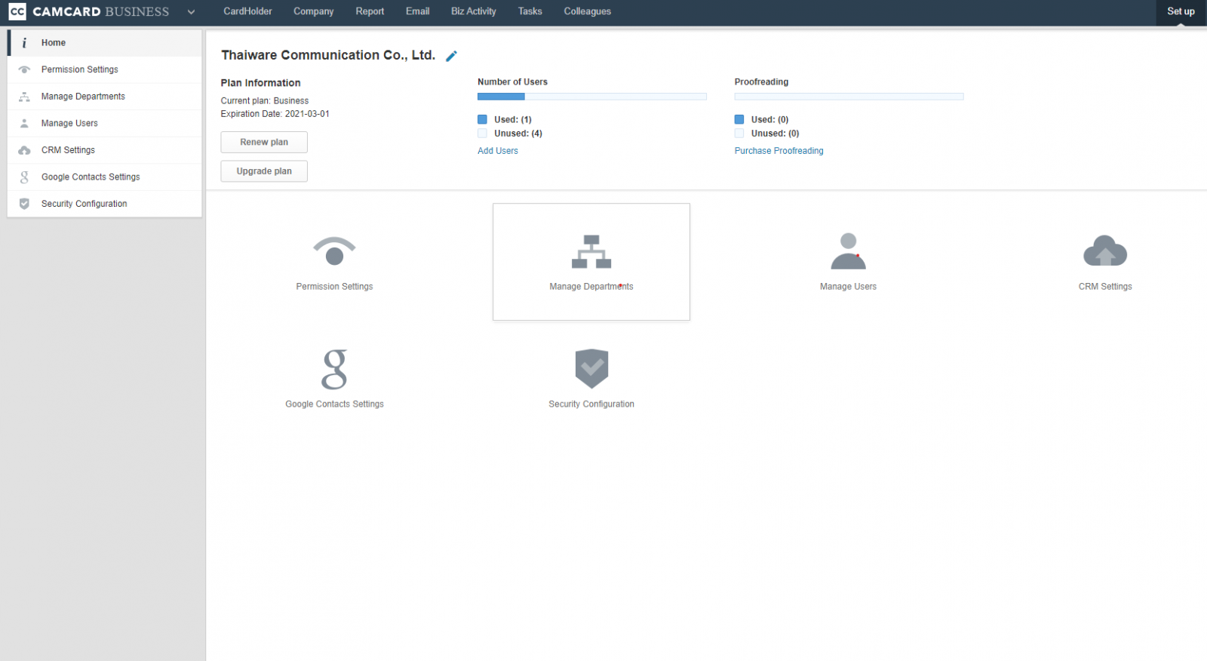Click the CRM Settings cloud icon in sidebar
This screenshot has height=661, width=1207.
[24, 150]
